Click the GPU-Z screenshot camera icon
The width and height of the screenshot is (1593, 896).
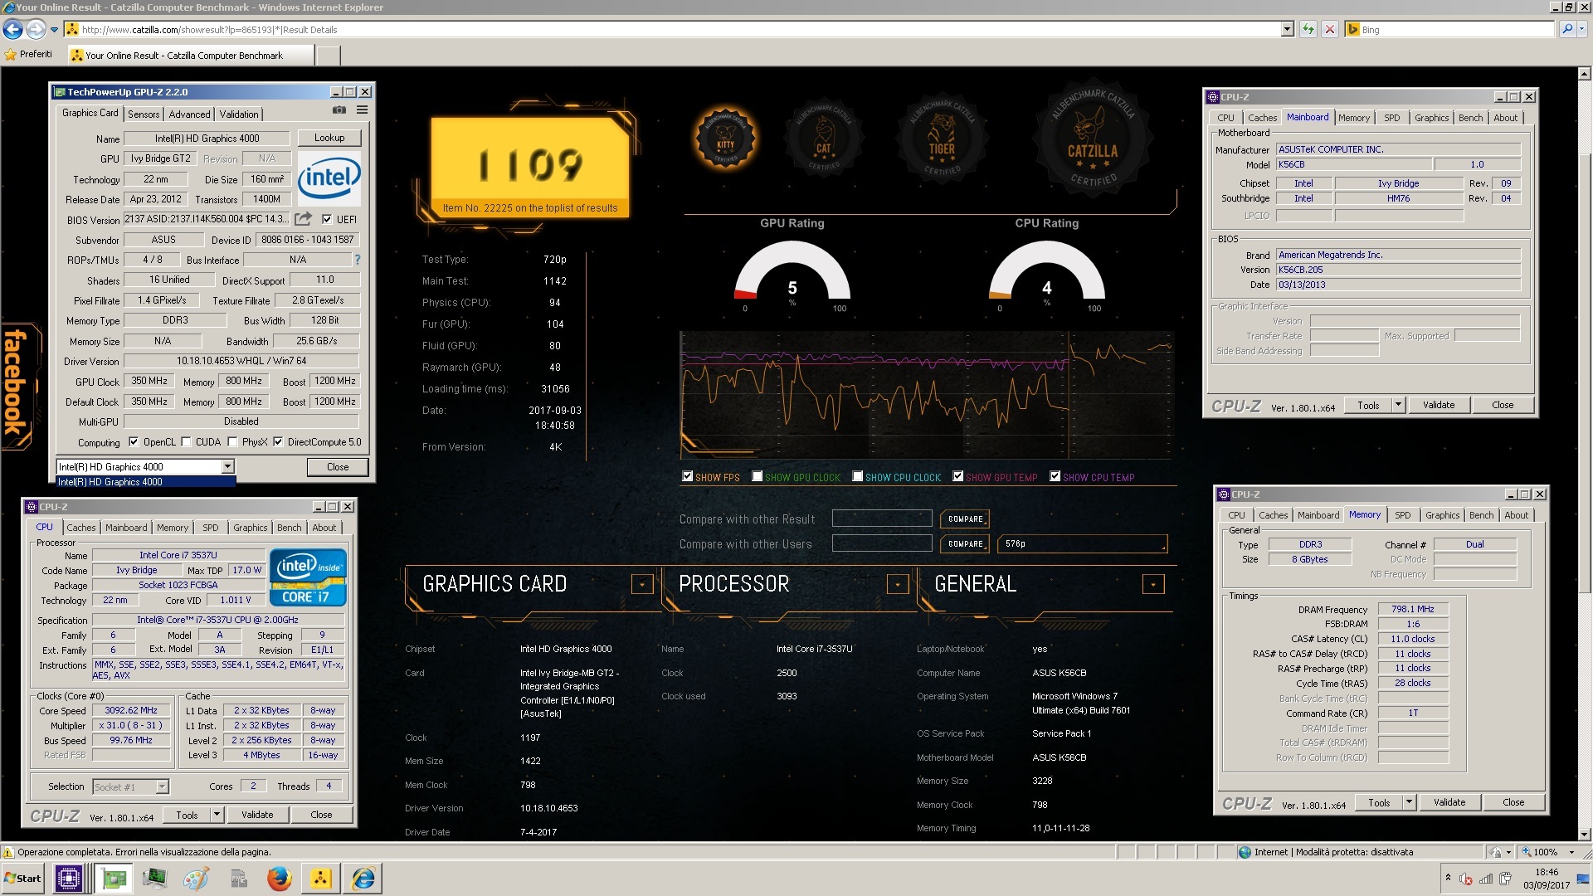coord(339,110)
